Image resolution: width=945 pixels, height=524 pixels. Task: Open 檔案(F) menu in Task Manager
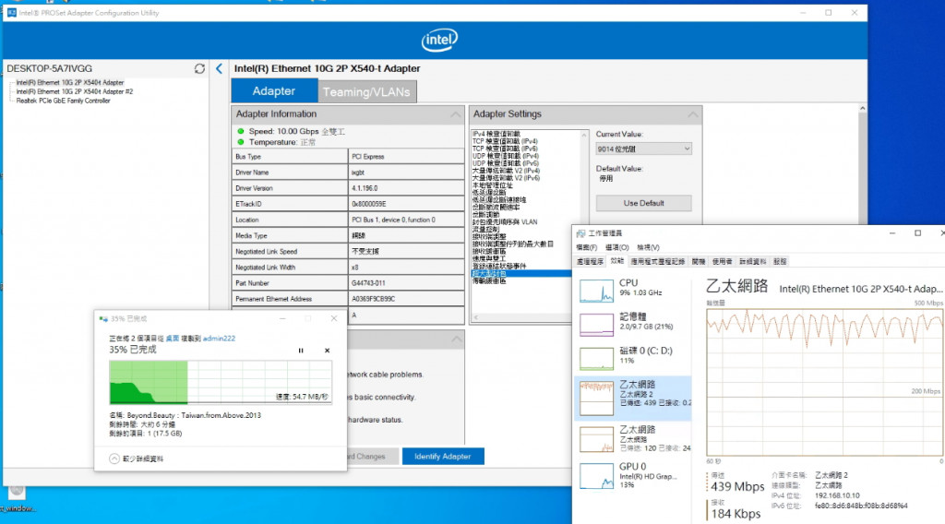pos(586,247)
